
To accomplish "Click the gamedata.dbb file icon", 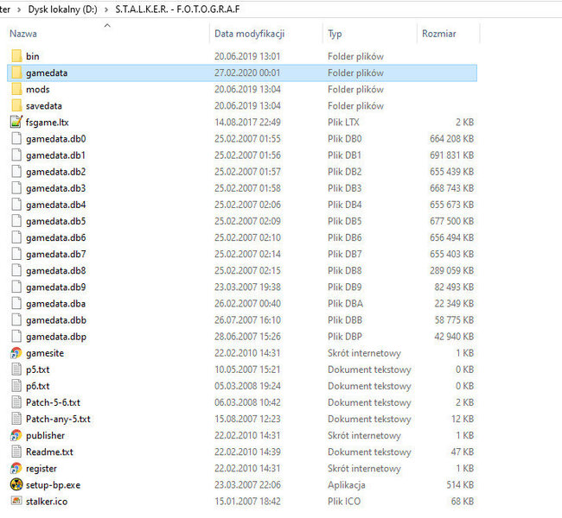I will 16,319.
